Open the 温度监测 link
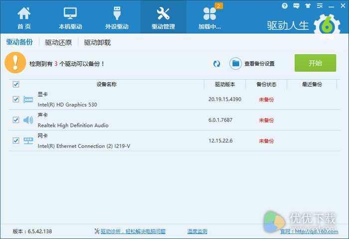 (x=197, y=232)
